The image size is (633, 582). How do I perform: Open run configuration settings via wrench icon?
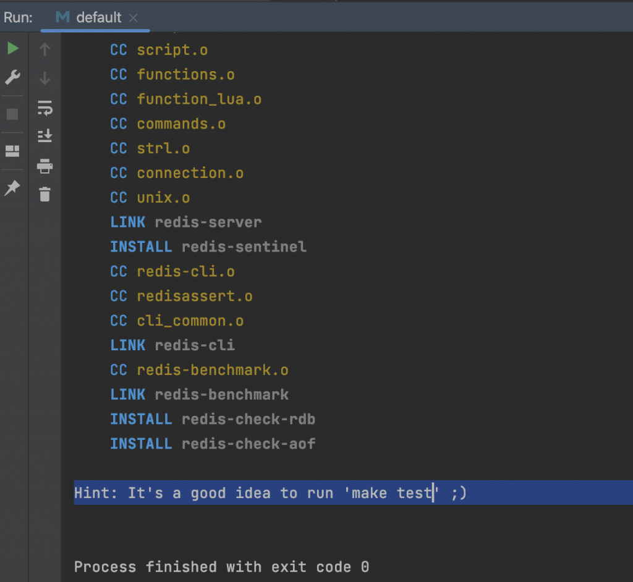click(x=13, y=78)
